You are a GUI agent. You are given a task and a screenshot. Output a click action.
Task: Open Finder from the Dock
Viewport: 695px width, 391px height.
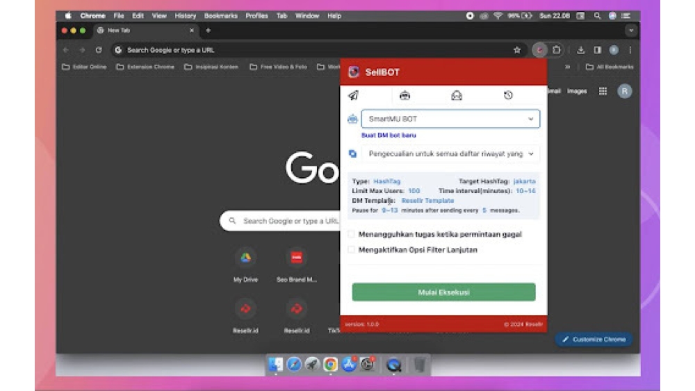point(276,365)
